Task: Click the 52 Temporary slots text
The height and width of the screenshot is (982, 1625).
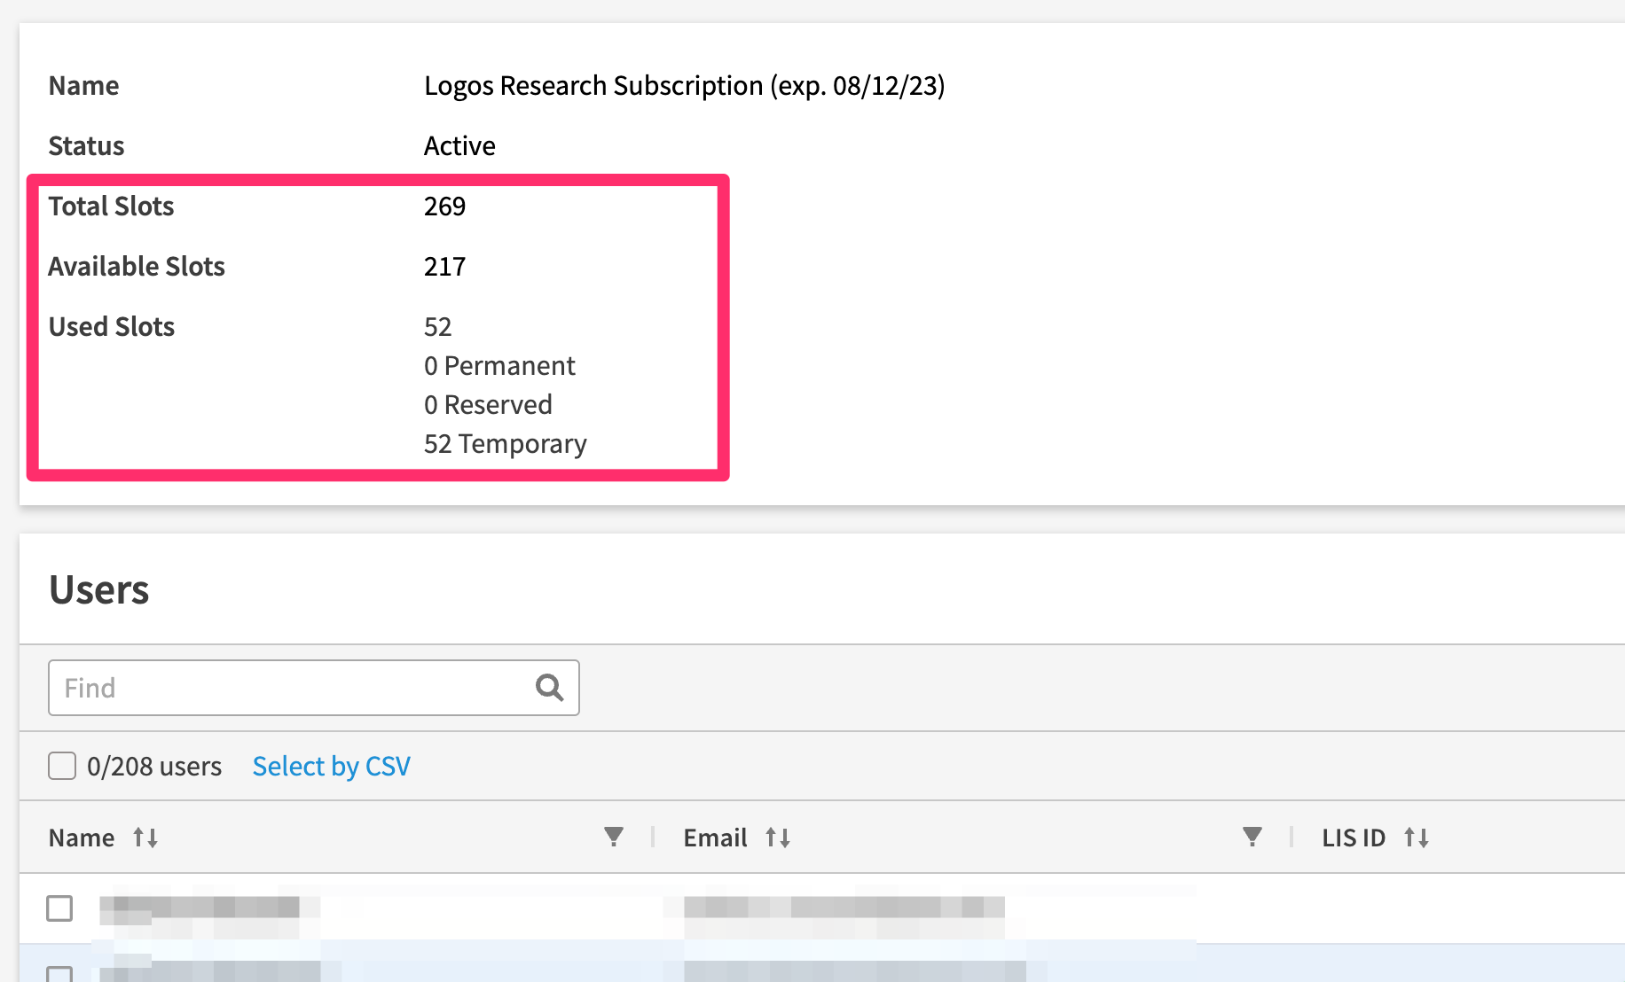Action: [x=505, y=444]
